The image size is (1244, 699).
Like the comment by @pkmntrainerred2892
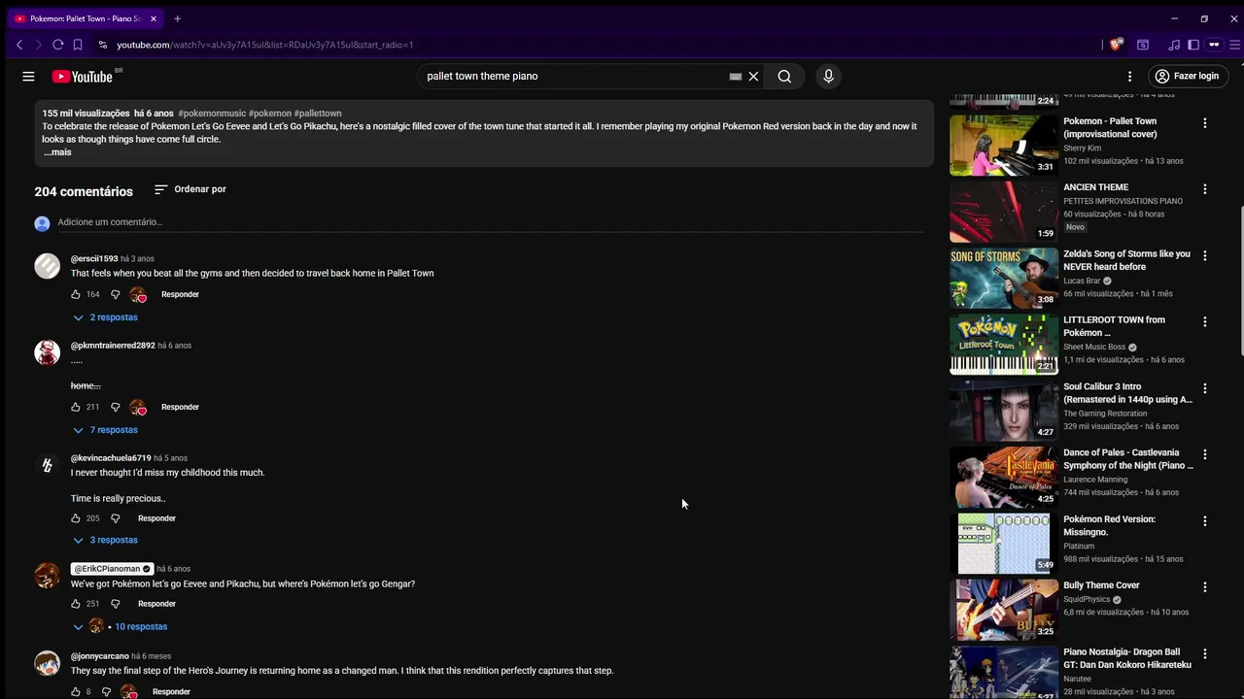click(x=76, y=407)
